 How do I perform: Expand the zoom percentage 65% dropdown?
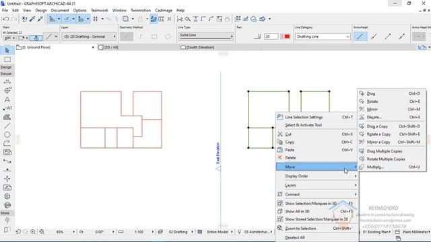73,232
